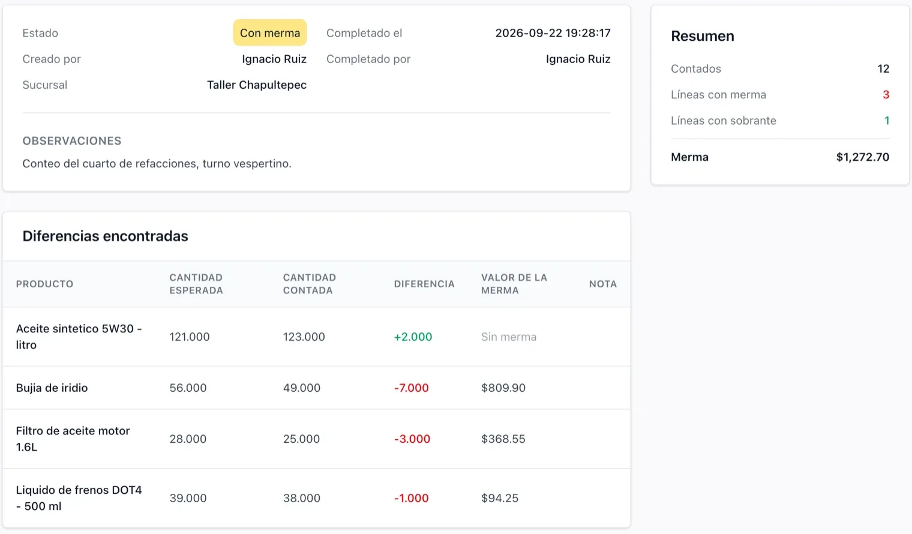This screenshot has width=912, height=534.
Task: Click the 'Ignacio Ruiz' Creado por value
Action: 274,59
